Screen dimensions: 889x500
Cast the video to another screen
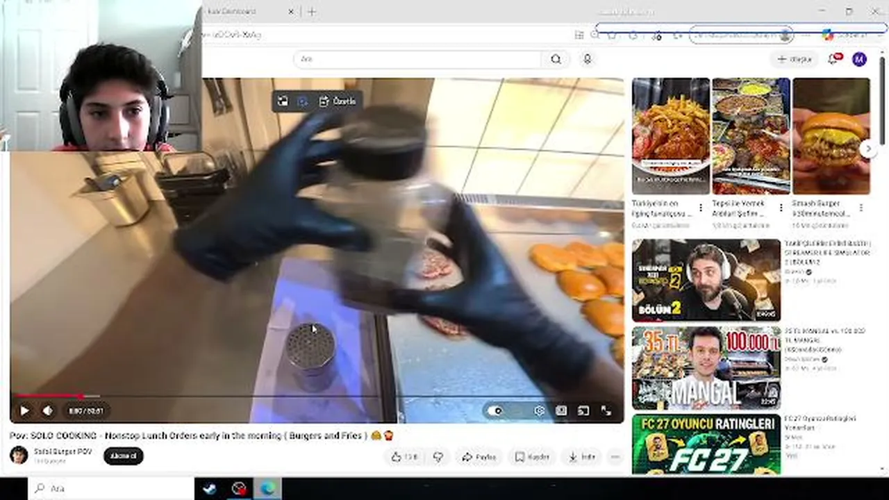click(x=583, y=410)
